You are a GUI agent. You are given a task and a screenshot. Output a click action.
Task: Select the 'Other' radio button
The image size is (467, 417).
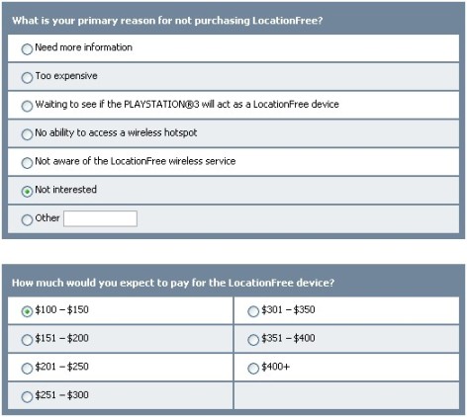27,219
